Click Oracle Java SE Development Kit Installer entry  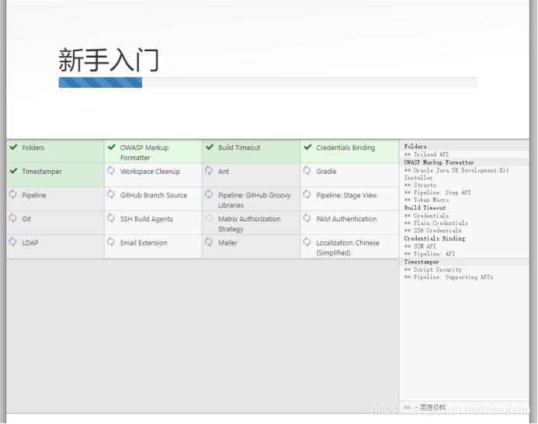click(x=456, y=174)
